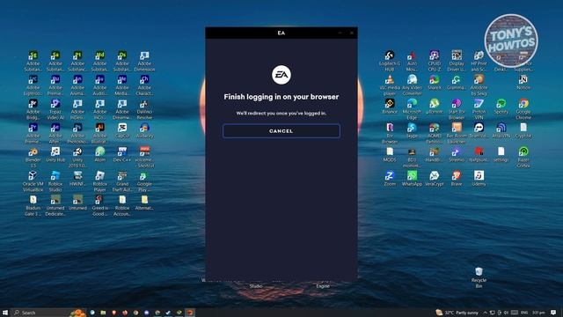Select the Roblox Player desktop icon
The width and height of the screenshot is (563, 317).
tap(99, 181)
